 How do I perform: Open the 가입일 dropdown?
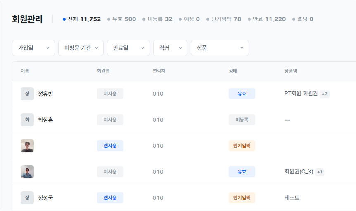point(33,48)
